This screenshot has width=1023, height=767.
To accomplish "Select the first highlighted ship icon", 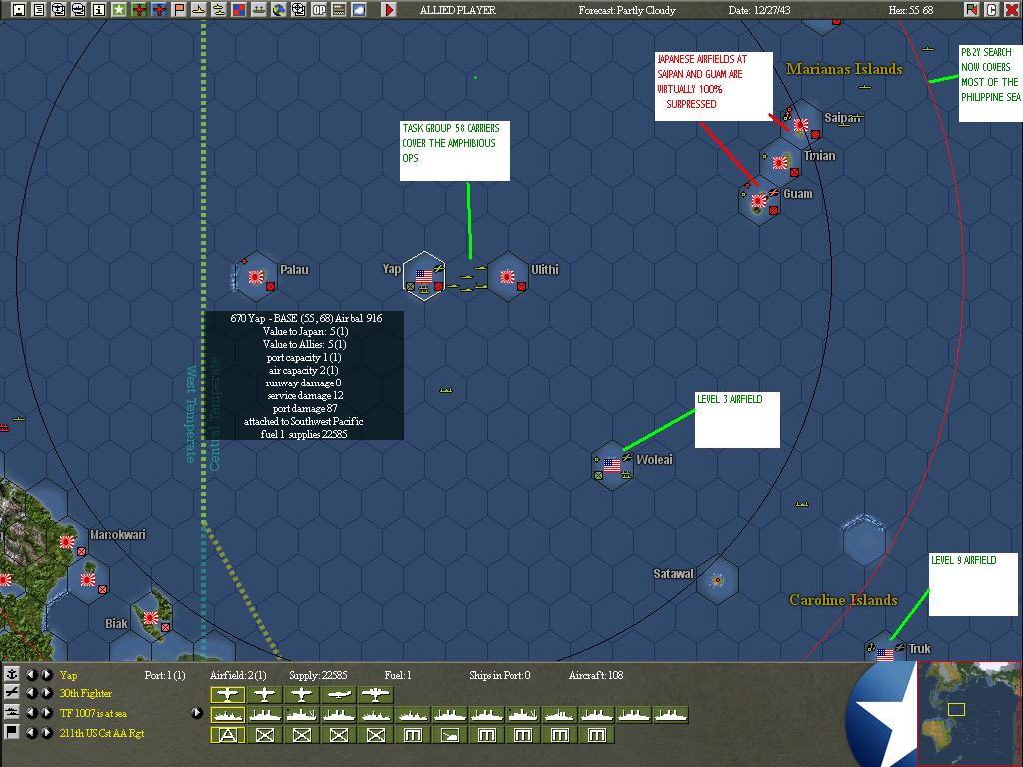I will 227,715.
